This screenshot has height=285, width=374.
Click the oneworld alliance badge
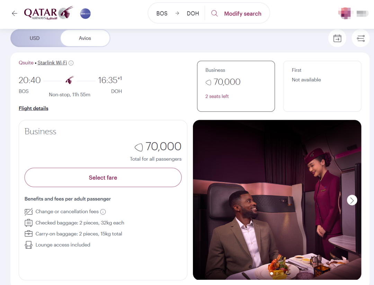(x=85, y=14)
